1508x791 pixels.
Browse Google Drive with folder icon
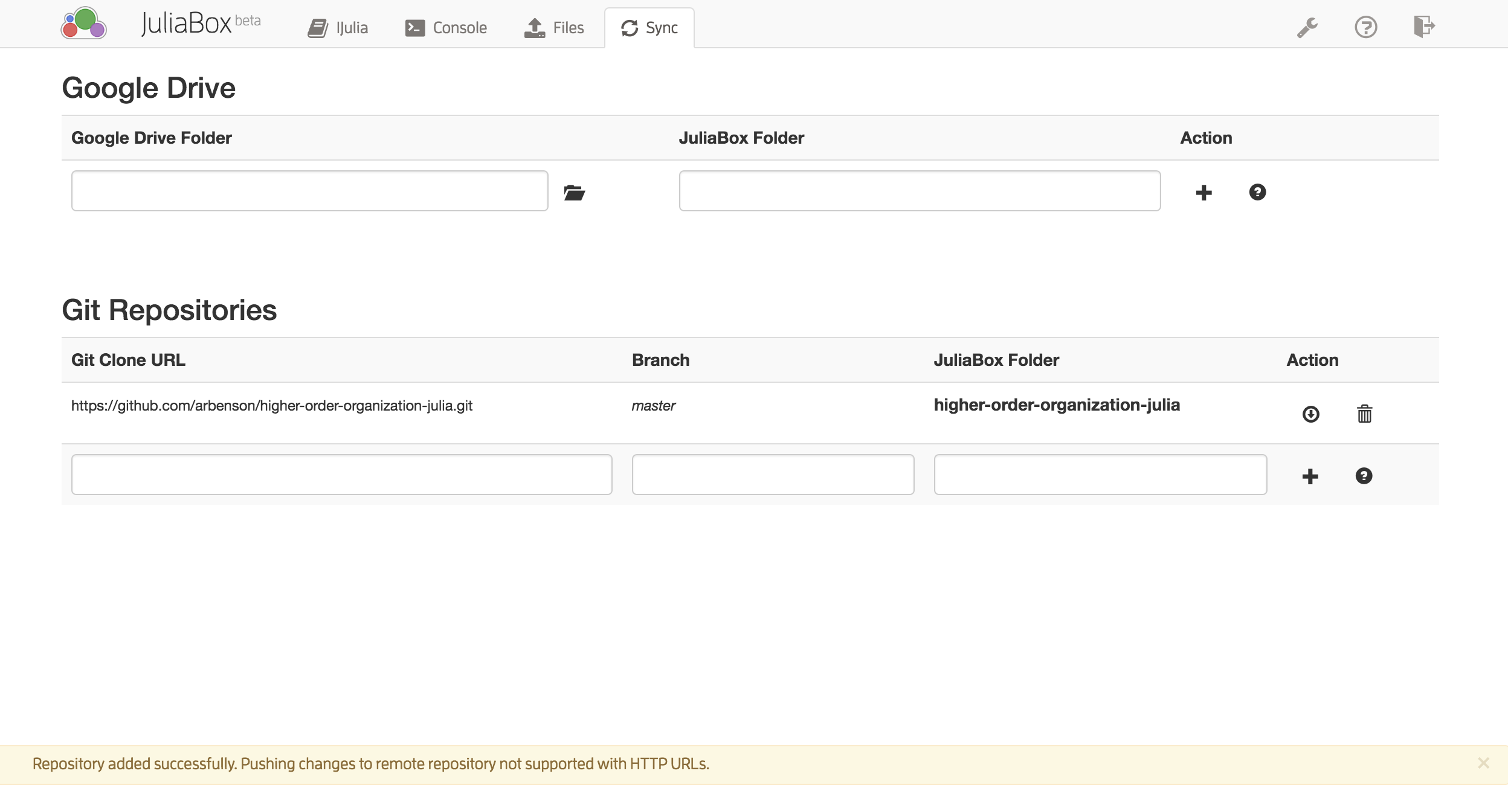click(574, 193)
